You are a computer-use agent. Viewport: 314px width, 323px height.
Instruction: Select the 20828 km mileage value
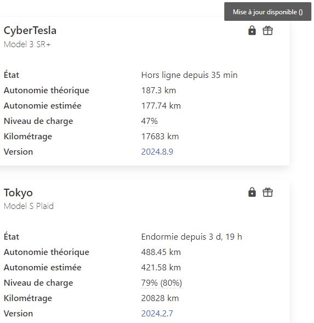[160, 298]
